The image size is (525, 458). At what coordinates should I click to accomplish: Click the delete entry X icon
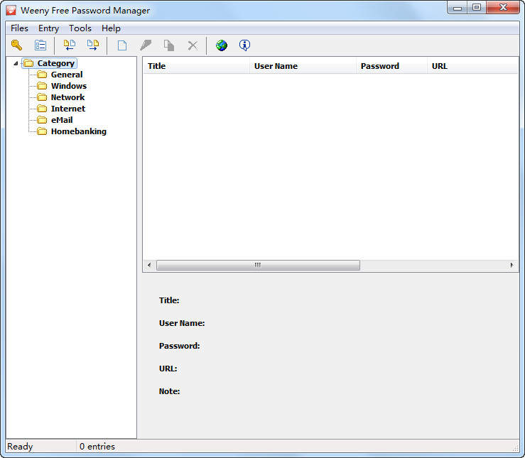click(193, 45)
